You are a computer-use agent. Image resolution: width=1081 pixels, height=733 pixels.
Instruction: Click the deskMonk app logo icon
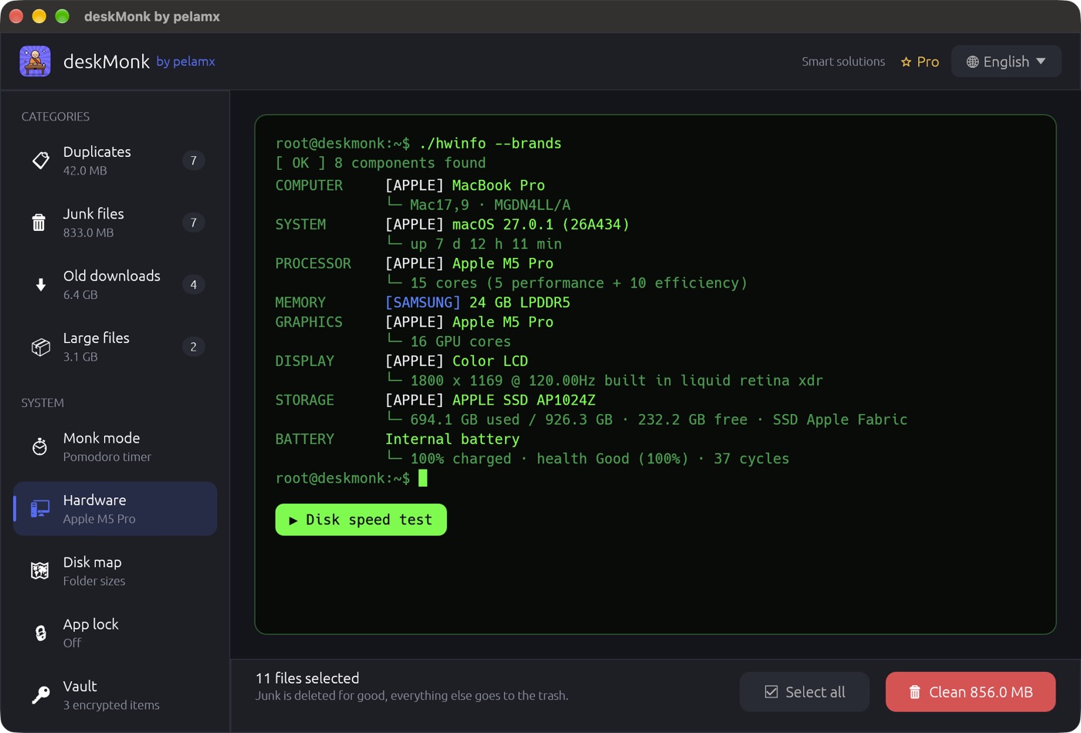coord(35,61)
